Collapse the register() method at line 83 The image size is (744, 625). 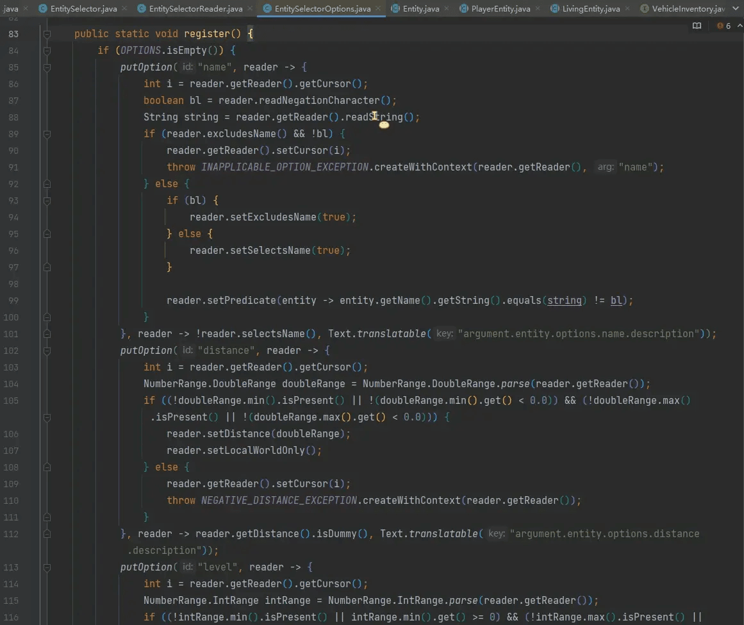[x=47, y=34]
